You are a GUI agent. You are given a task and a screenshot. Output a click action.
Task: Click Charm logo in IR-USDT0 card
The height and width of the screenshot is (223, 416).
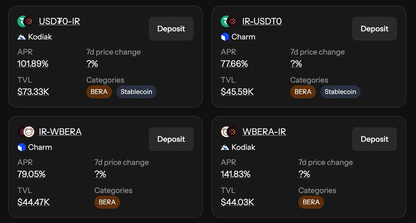coord(225,37)
